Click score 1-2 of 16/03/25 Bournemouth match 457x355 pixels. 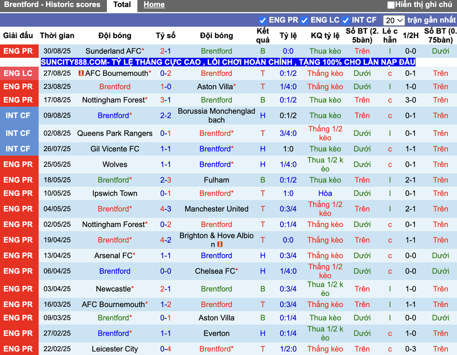(x=165, y=304)
